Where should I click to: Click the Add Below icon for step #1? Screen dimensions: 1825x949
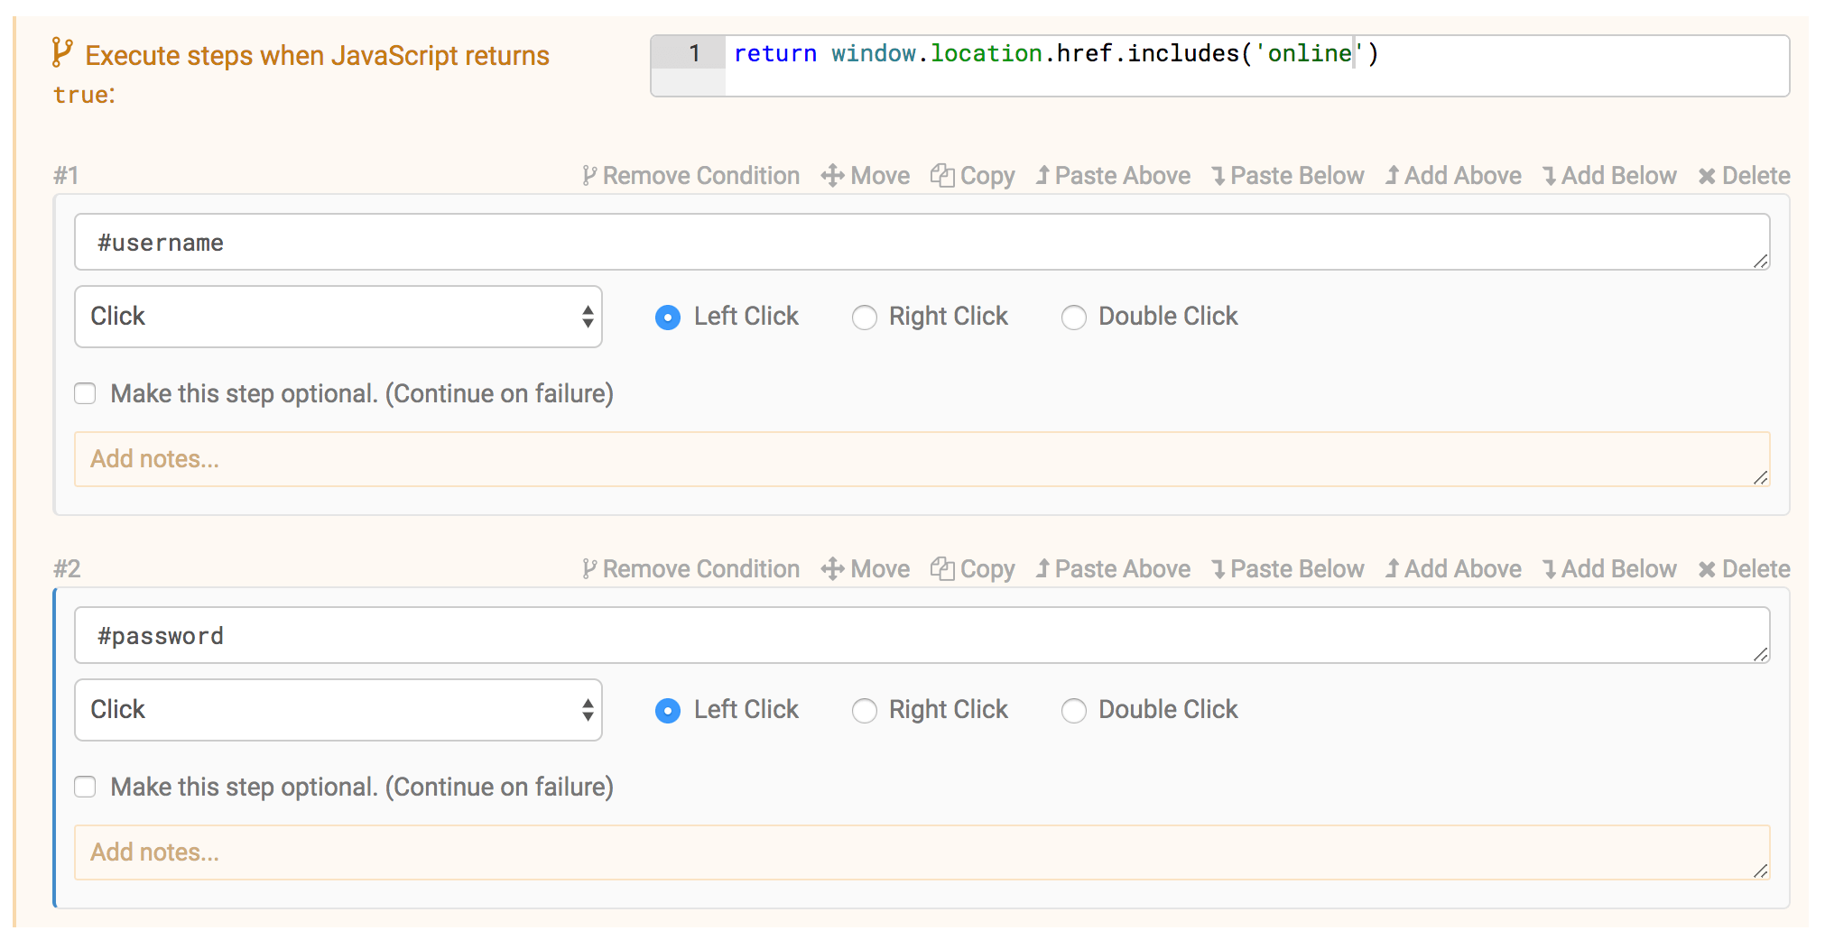[x=1552, y=176]
